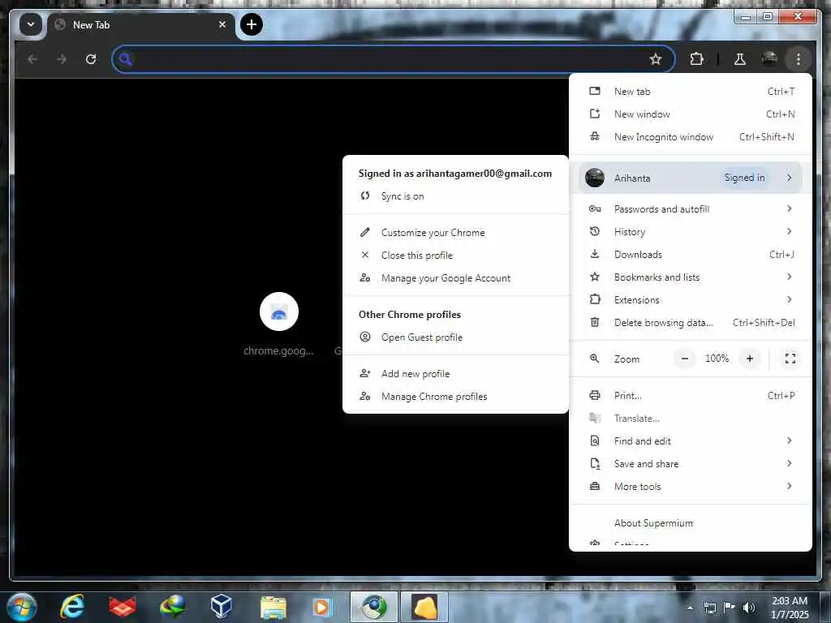The image size is (831, 623).
Task: Expand the History submenu
Action: click(691, 231)
